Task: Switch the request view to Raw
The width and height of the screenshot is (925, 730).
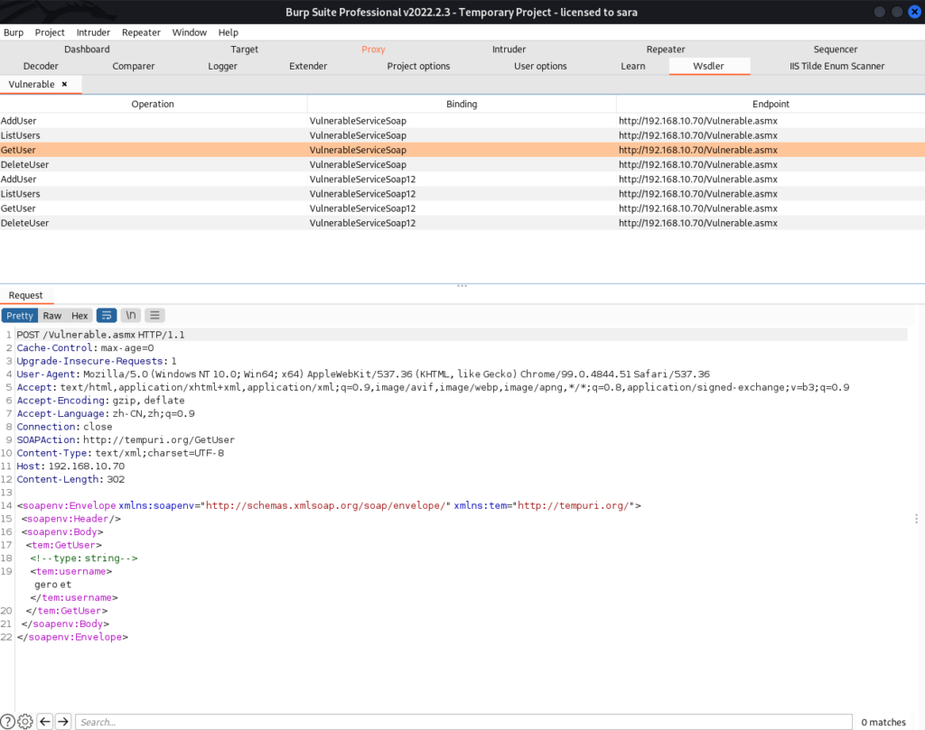Action: [x=51, y=316]
